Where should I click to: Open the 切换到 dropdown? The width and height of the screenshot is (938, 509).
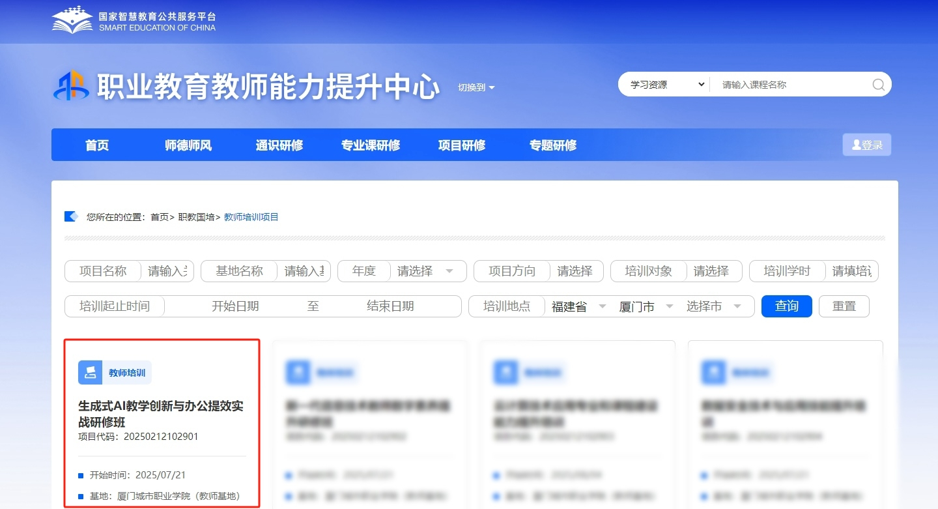pos(476,87)
